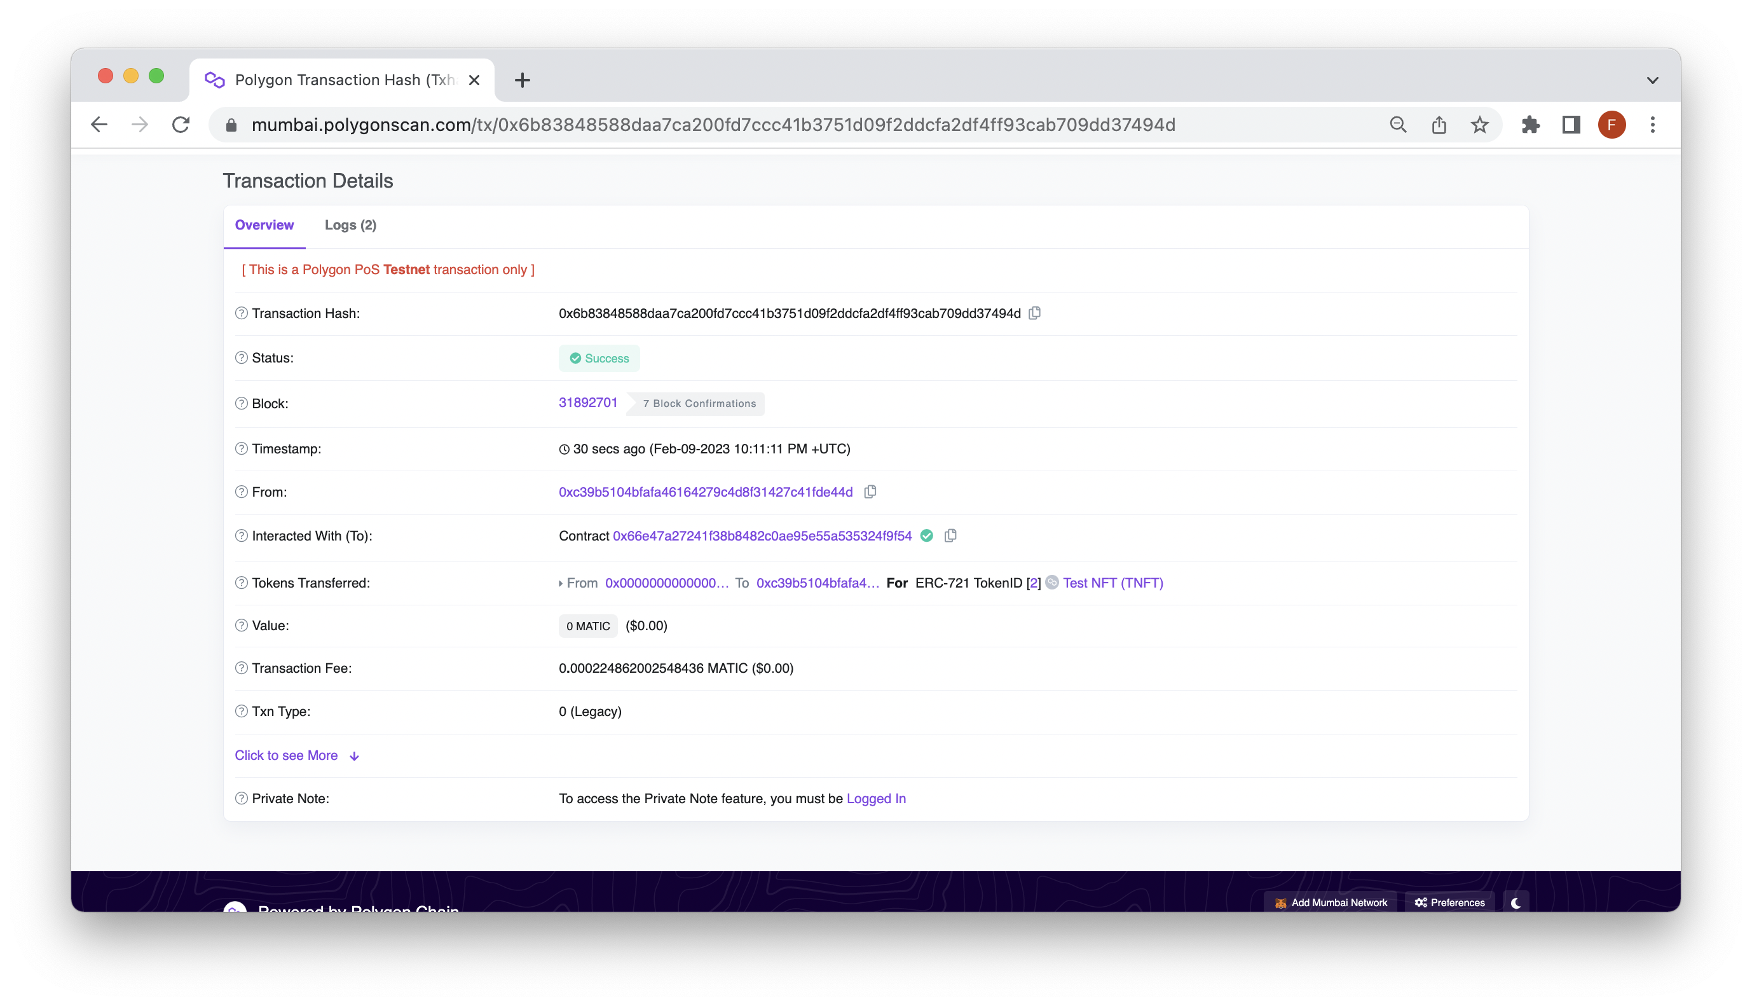Select the Overview tab
The width and height of the screenshot is (1752, 1006).
coord(264,225)
